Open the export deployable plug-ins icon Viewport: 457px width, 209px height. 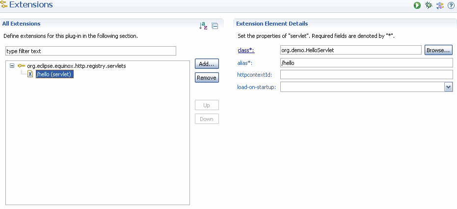(440, 5)
